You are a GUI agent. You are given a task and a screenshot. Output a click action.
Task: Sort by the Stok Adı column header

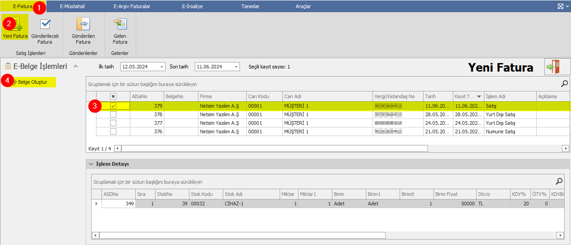coord(251,194)
